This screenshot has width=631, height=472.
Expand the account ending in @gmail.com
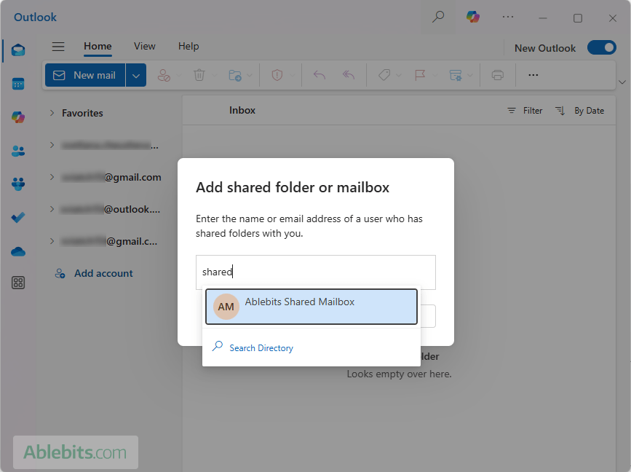(x=52, y=177)
